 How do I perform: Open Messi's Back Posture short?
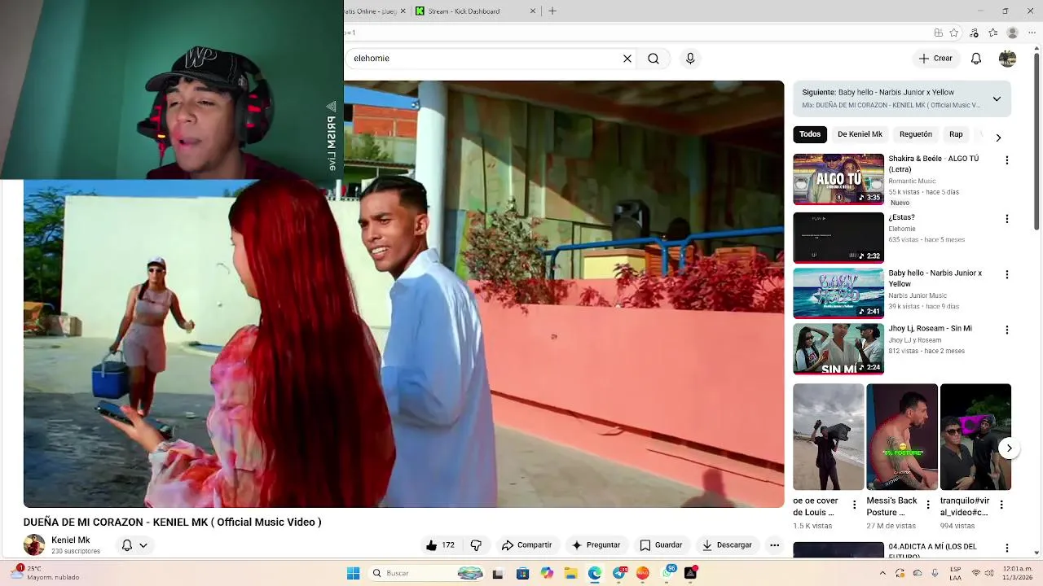pyautogui.click(x=902, y=437)
